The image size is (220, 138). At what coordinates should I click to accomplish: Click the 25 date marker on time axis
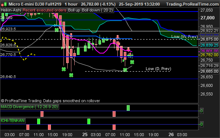tap(85, 135)
